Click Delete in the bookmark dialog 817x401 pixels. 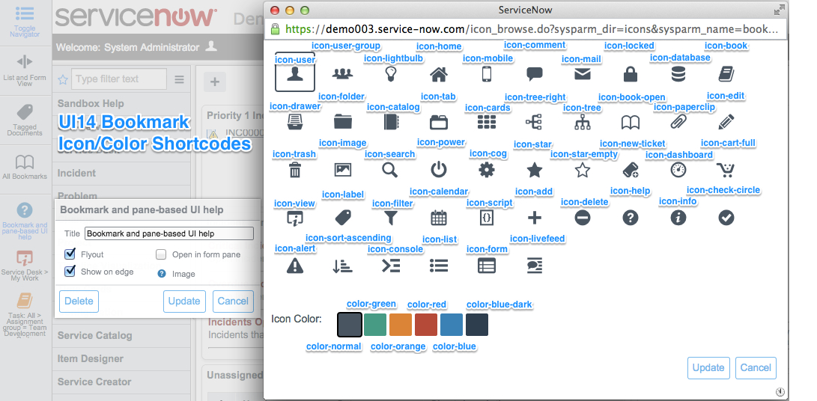79,301
